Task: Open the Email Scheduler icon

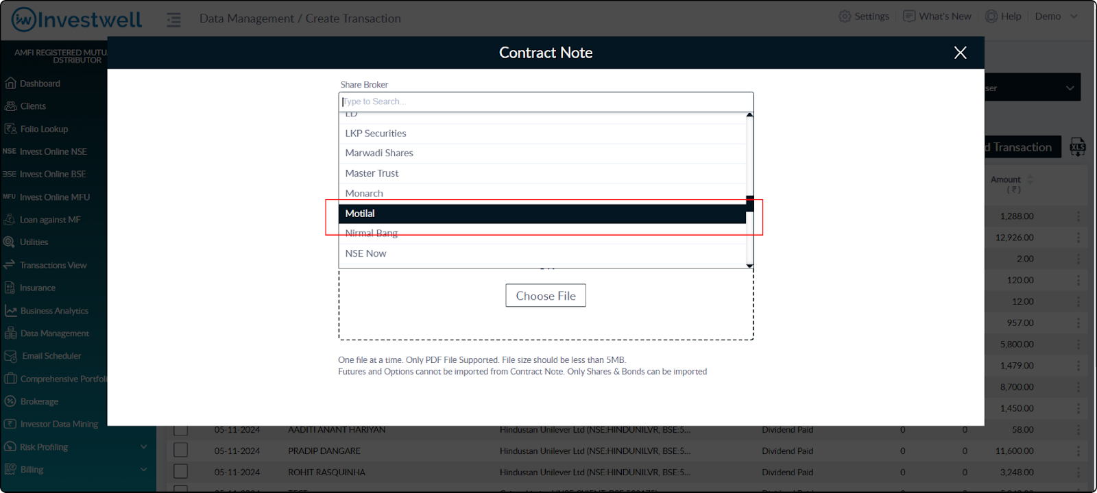Action: pos(10,356)
